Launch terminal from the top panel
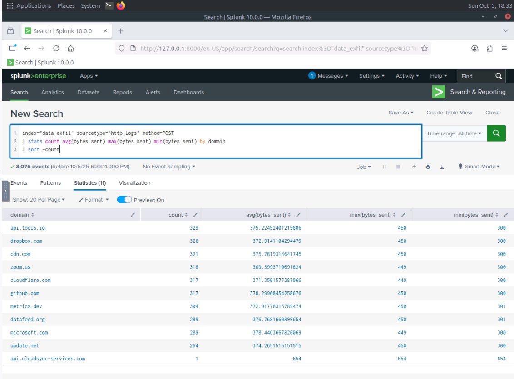The width and height of the screenshot is (514, 379). pos(109,5)
